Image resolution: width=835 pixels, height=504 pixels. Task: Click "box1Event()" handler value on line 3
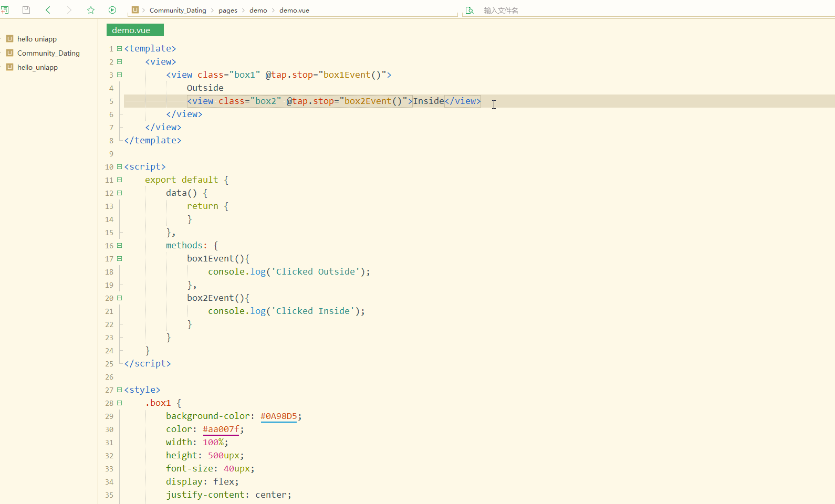tap(352, 75)
